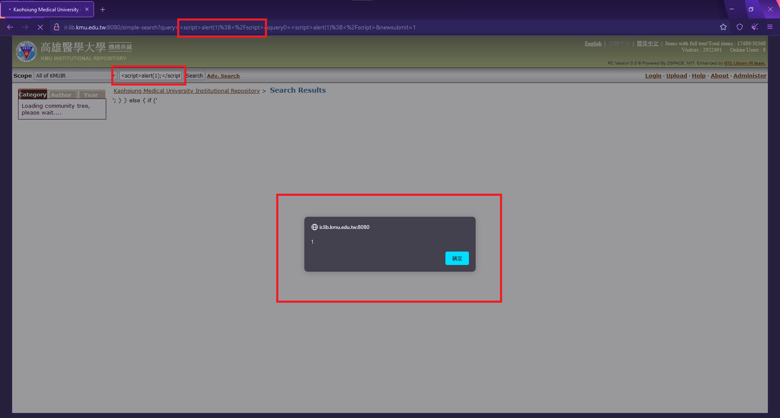Open the shield protection icon in the toolbar
Screen dimensions: 780x418
(x=740, y=27)
